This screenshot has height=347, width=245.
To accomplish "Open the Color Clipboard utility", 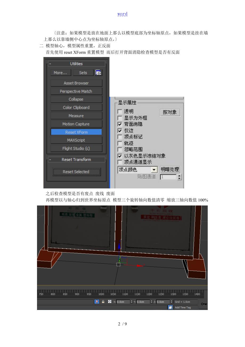I will coord(76,108).
